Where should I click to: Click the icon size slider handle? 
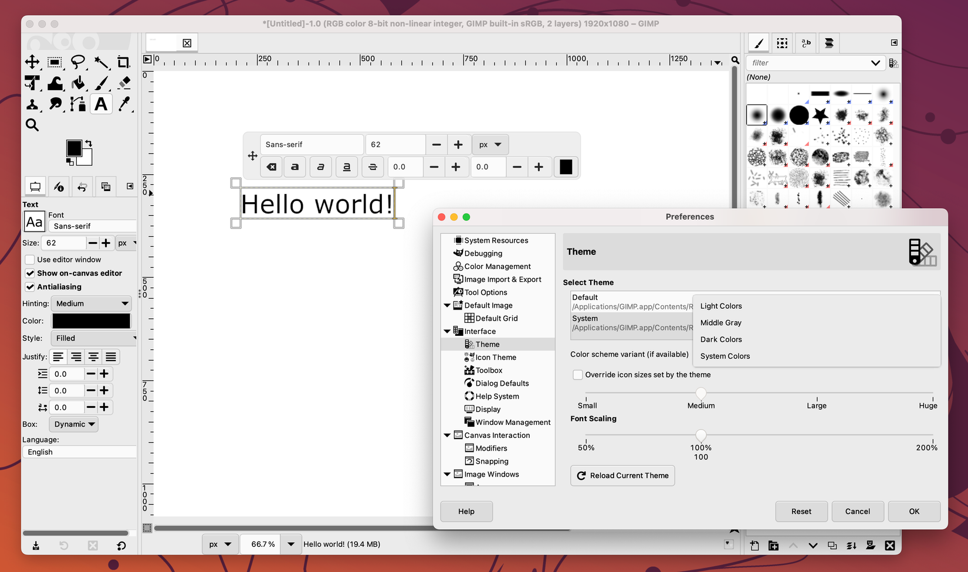[701, 393]
